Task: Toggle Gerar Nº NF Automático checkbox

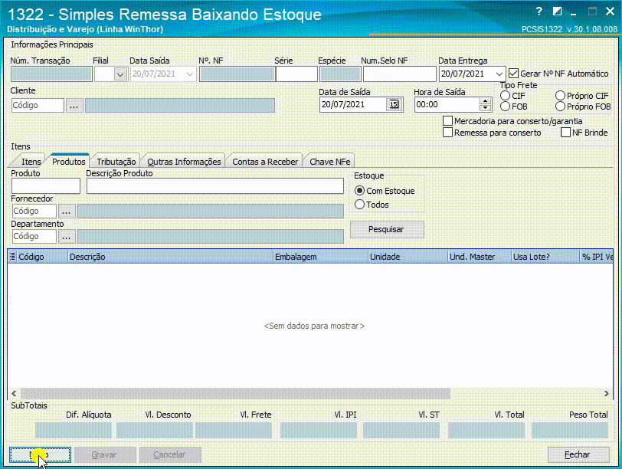Action: coord(513,74)
